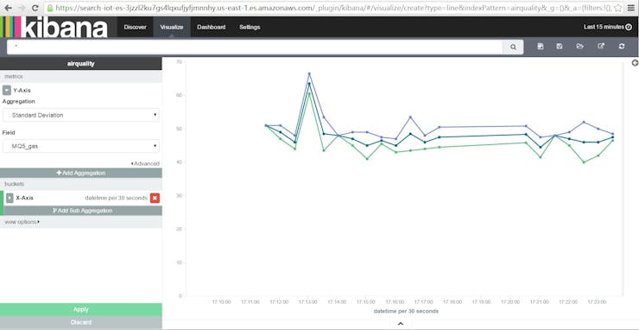Open the Last 15 minutes time picker

(607, 27)
